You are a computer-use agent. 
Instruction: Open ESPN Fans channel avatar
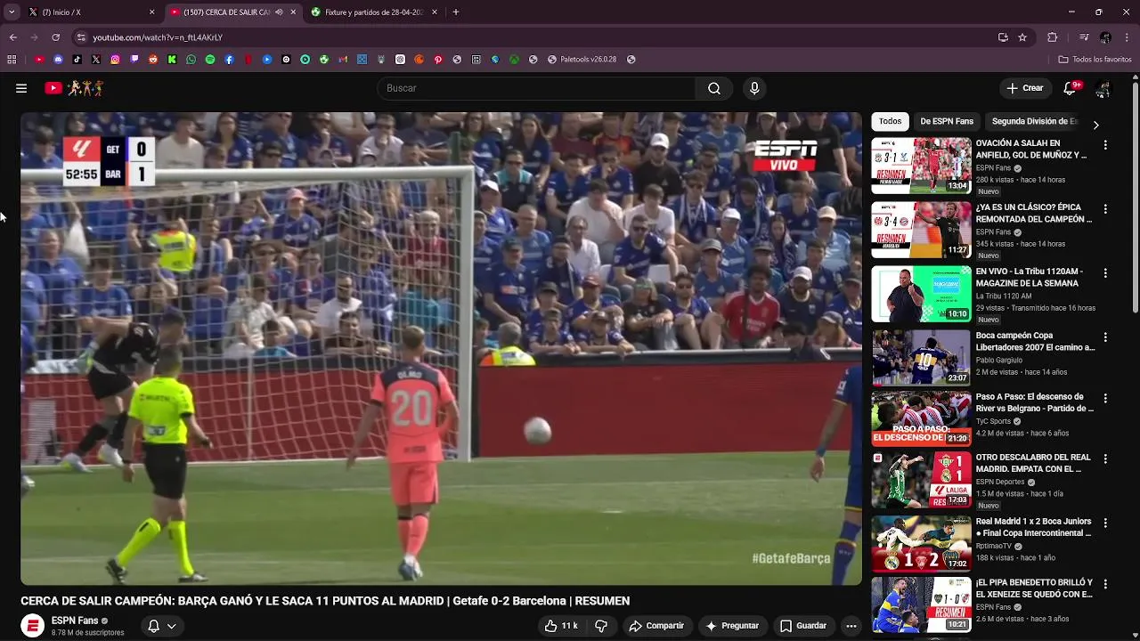(x=33, y=626)
